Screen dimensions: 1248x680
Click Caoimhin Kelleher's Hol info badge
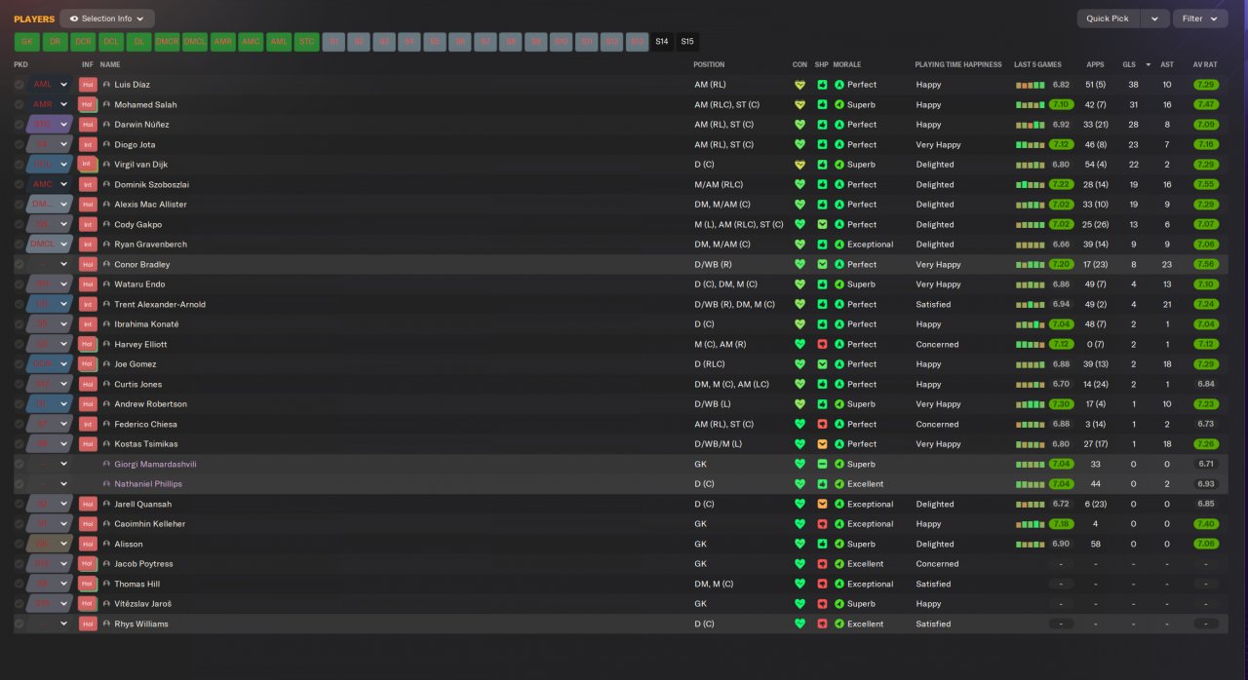88,524
